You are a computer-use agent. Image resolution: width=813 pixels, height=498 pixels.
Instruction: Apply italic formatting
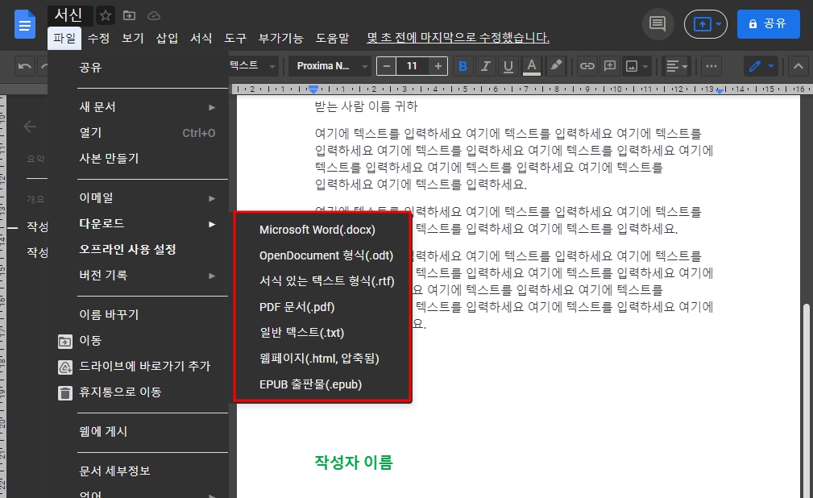click(485, 66)
